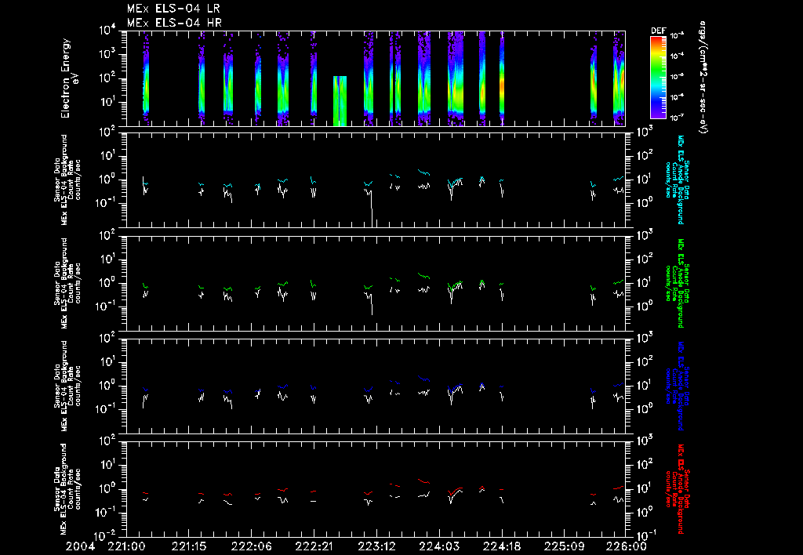
Task: Click the "226:00" time axis label
Action: [x=627, y=547]
